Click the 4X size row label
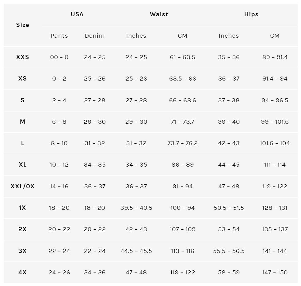This screenshot has width=301, height=286. pos(22,273)
